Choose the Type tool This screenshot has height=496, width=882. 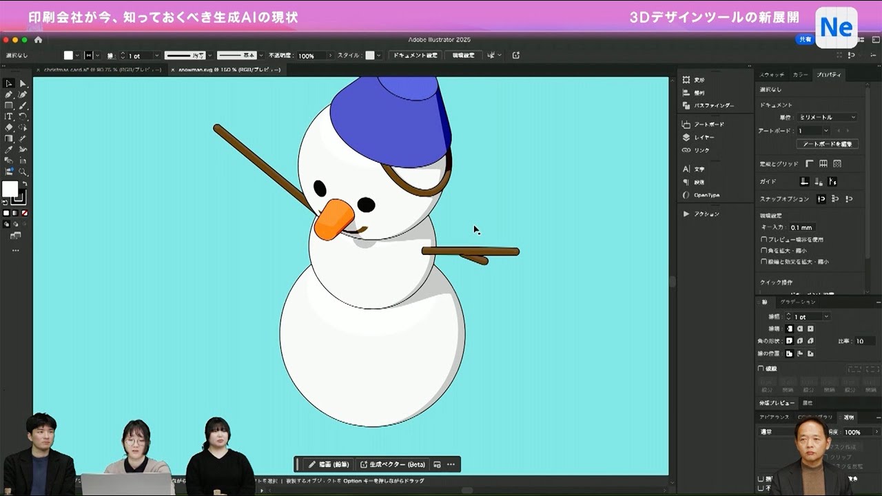pyautogui.click(x=9, y=116)
